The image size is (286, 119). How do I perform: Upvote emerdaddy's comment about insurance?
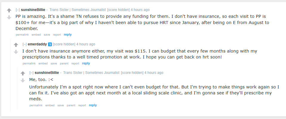click(16, 45)
